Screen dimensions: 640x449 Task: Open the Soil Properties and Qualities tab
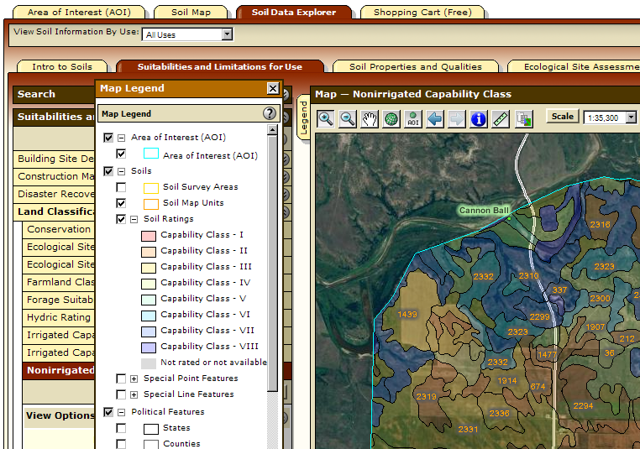(415, 67)
